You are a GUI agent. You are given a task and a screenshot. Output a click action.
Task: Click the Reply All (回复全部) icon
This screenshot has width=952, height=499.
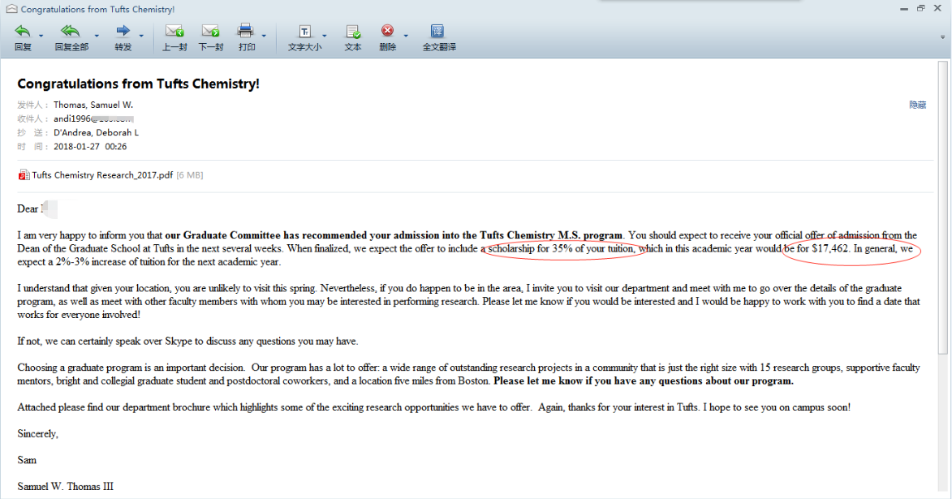click(71, 32)
